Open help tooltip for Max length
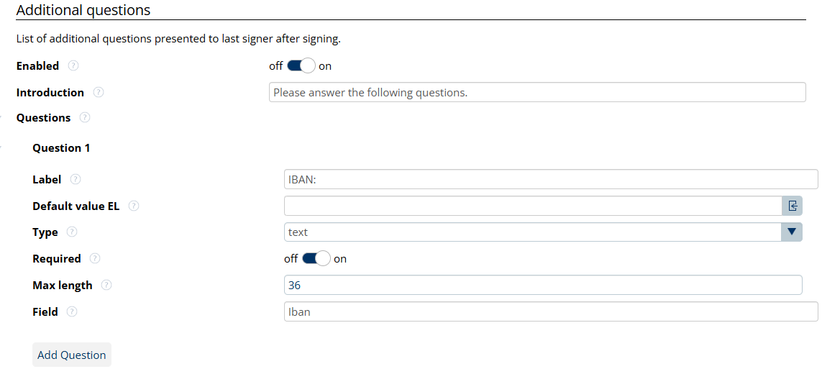This screenshot has width=840, height=369. pyautogui.click(x=106, y=285)
